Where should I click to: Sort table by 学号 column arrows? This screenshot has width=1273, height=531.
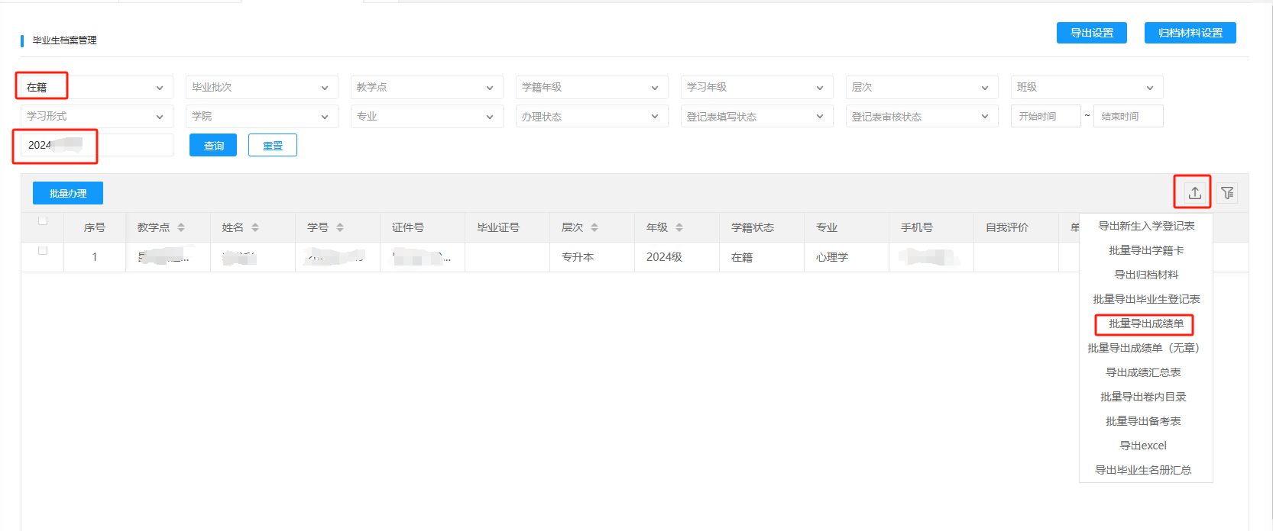(340, 227)
